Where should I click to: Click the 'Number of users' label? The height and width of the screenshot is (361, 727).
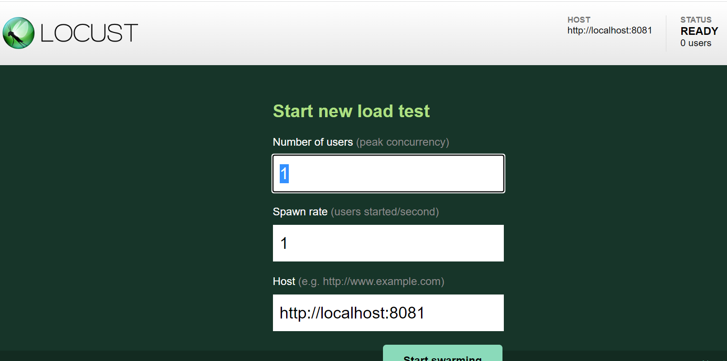313,142
